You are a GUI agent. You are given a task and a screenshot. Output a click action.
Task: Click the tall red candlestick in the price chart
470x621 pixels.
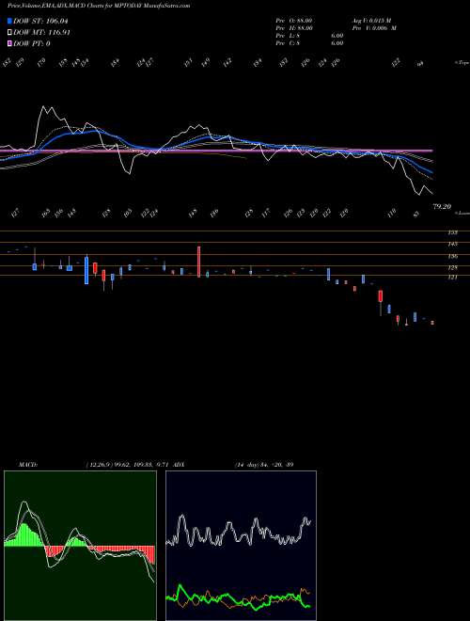pos(198,262)
